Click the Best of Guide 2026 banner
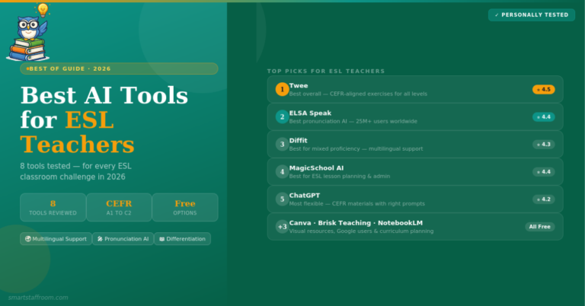 point(119,69)
